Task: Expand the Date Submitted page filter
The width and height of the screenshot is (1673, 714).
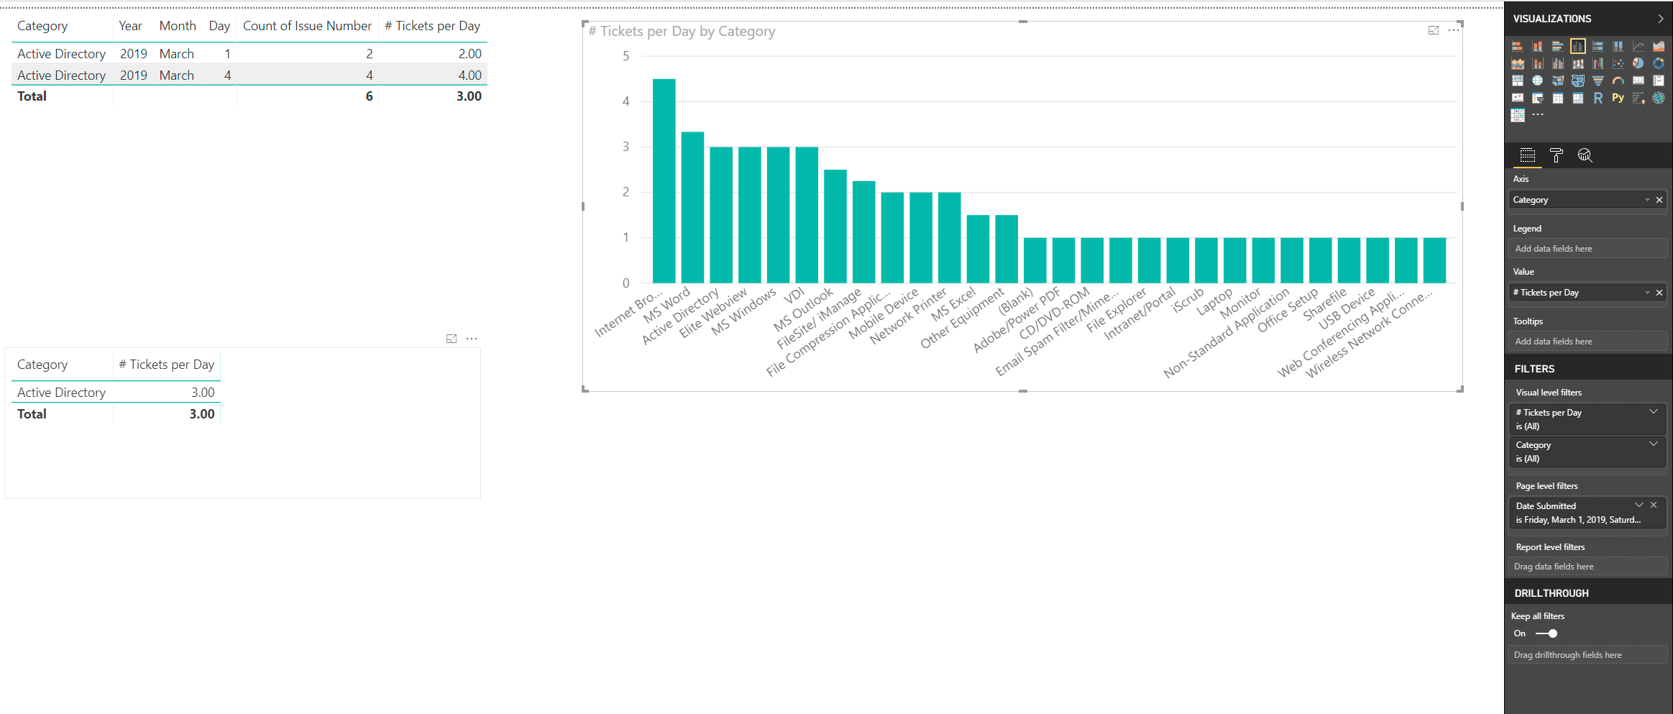Action: [1639, 505]
